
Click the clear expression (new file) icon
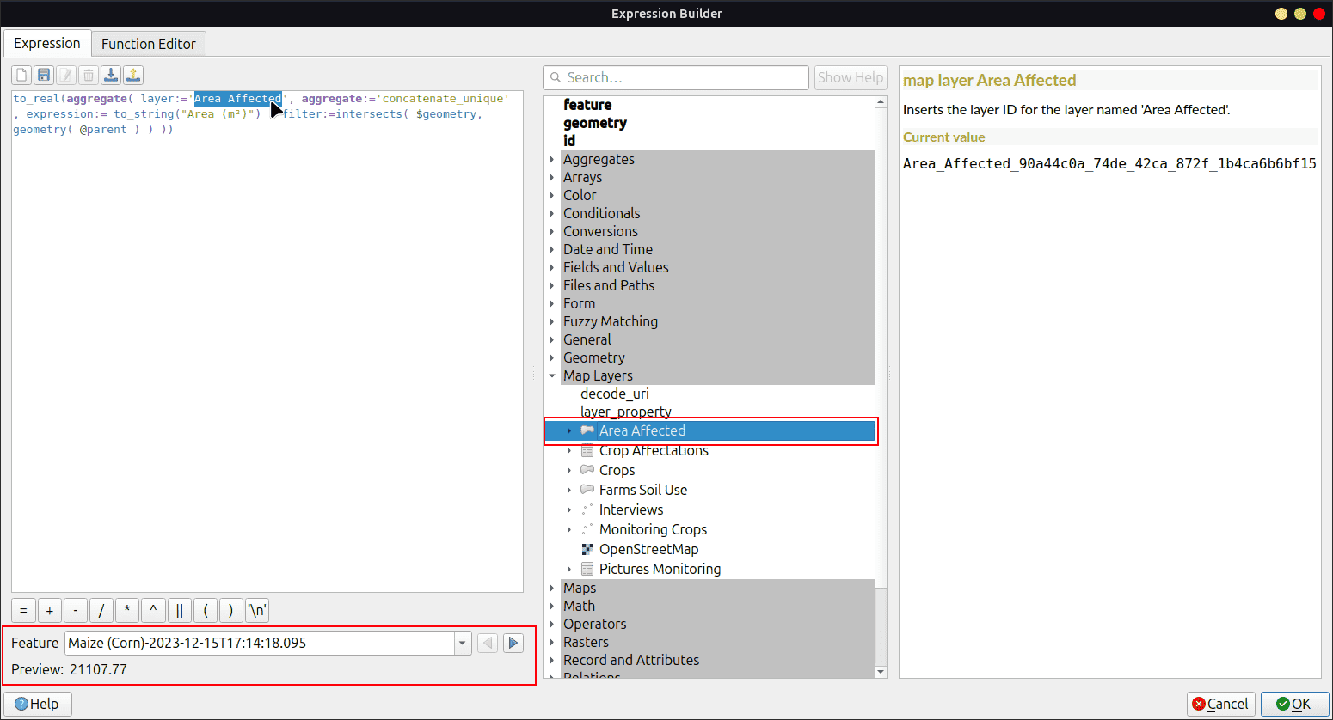tap(21, 76)
